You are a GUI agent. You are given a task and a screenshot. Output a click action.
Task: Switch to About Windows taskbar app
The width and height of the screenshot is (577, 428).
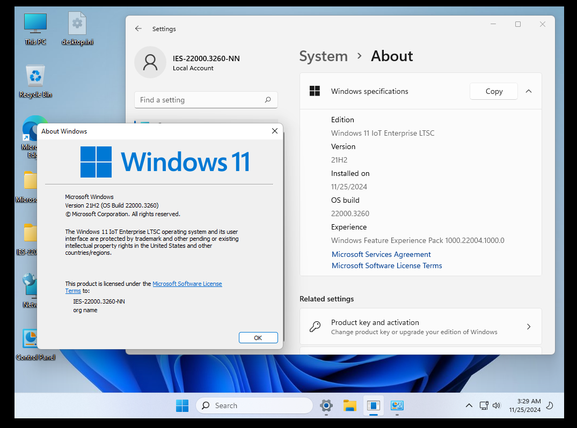373,405
